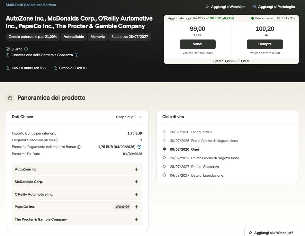This screenshot has width=305, height=236.
Task: Click the Cedola potenziale p.a. 21,00% tag
Action: coord(33,37)
